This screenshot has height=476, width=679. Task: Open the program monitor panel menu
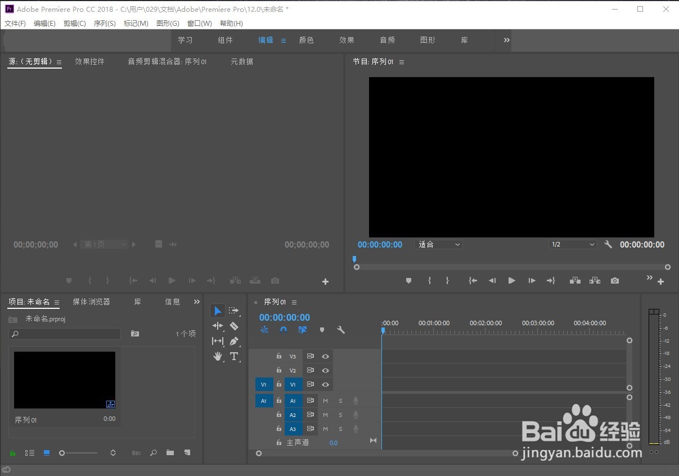tap(402, 62)
